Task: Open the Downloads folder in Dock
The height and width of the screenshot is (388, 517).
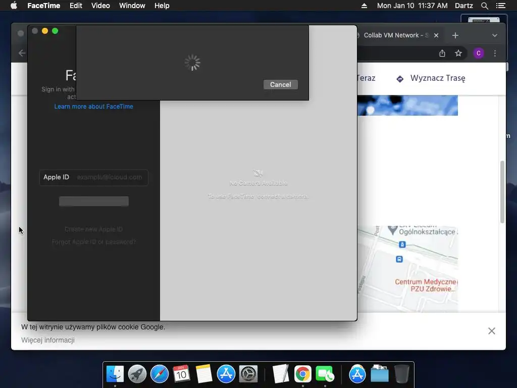Action: [x=380, y=374]
